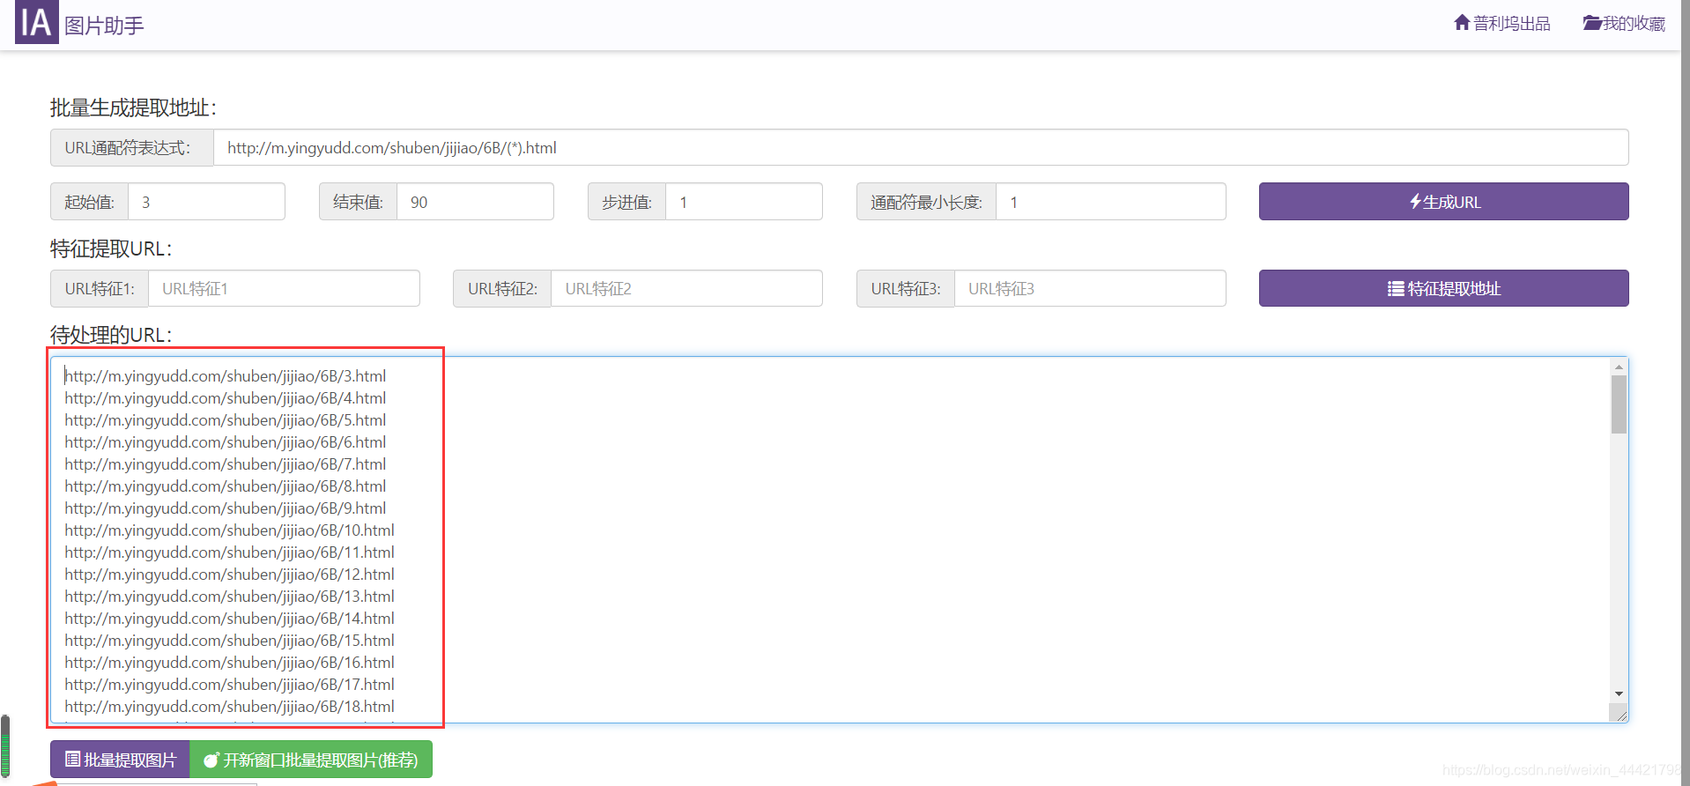Viewport: 1690px width, 786px height.
Task: Click the 生成URL button
Action: (x=1443, y=202)
